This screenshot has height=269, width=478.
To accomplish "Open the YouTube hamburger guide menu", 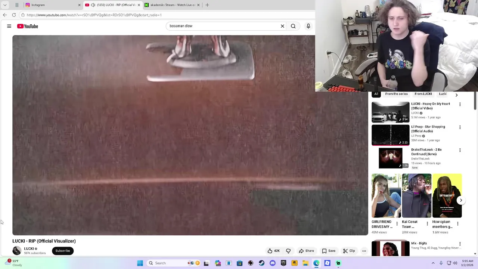I will 9,26.
